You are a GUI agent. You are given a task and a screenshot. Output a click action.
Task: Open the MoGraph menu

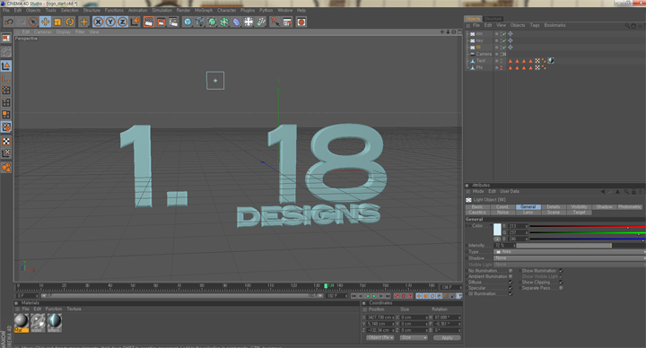[204, 10]
